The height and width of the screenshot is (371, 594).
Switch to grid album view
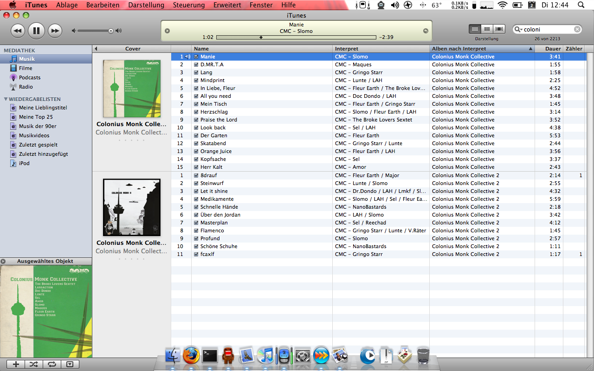[487, 29]
